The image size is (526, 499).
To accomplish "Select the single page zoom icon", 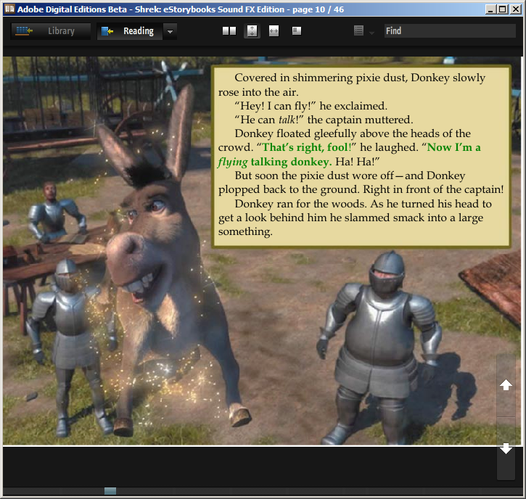I will point(297,31).
